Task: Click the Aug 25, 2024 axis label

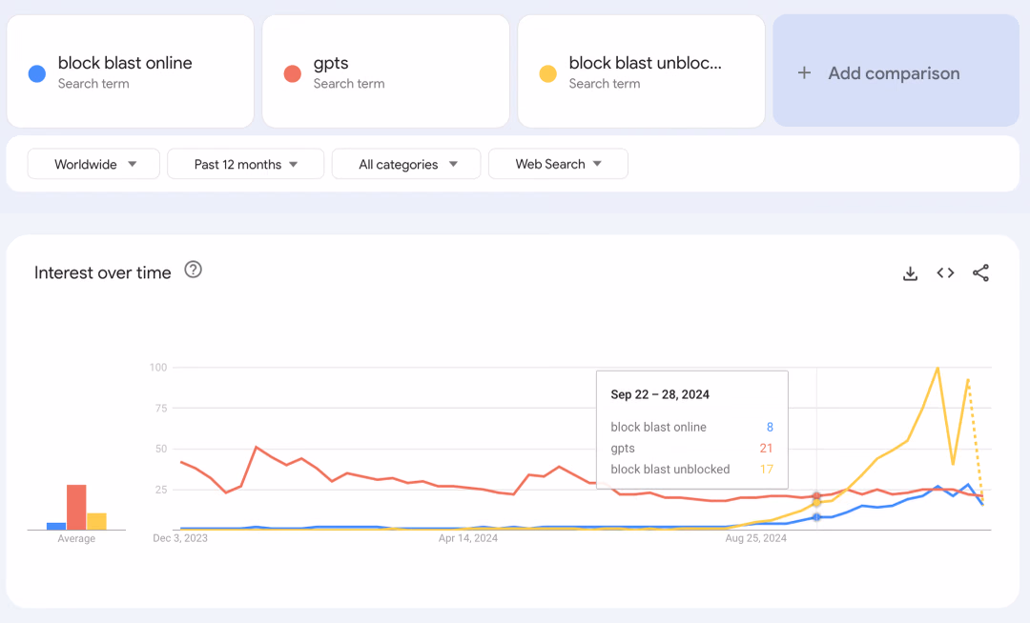Action: coord(755,538)
